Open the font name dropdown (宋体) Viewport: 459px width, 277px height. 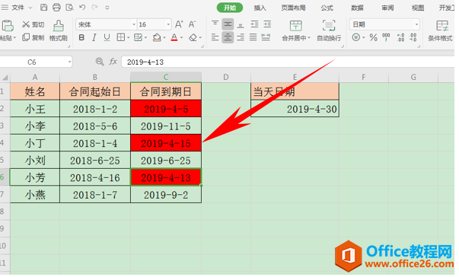coord(134,24)
